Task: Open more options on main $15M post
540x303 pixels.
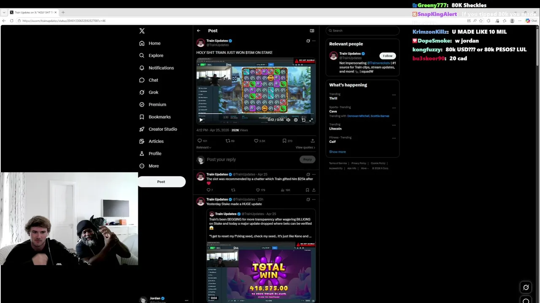Action: 313,41
